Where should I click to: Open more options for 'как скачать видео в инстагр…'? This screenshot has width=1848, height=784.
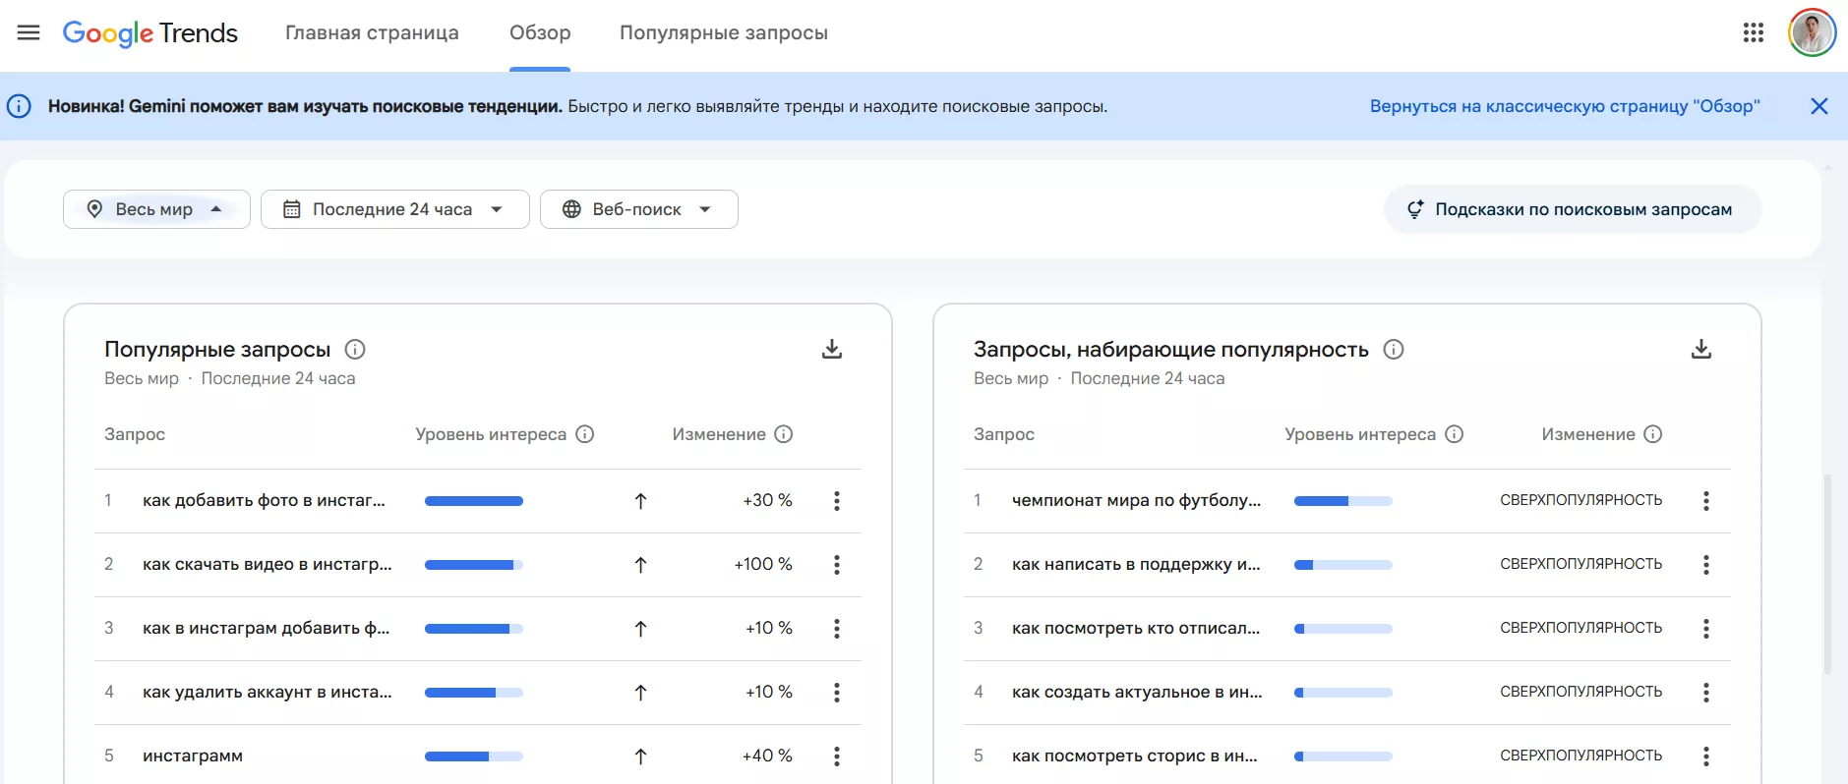(x=837, y=565)
